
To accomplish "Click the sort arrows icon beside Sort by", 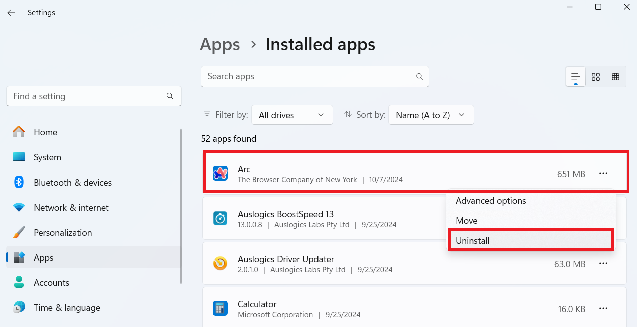I will click(348, 115).
